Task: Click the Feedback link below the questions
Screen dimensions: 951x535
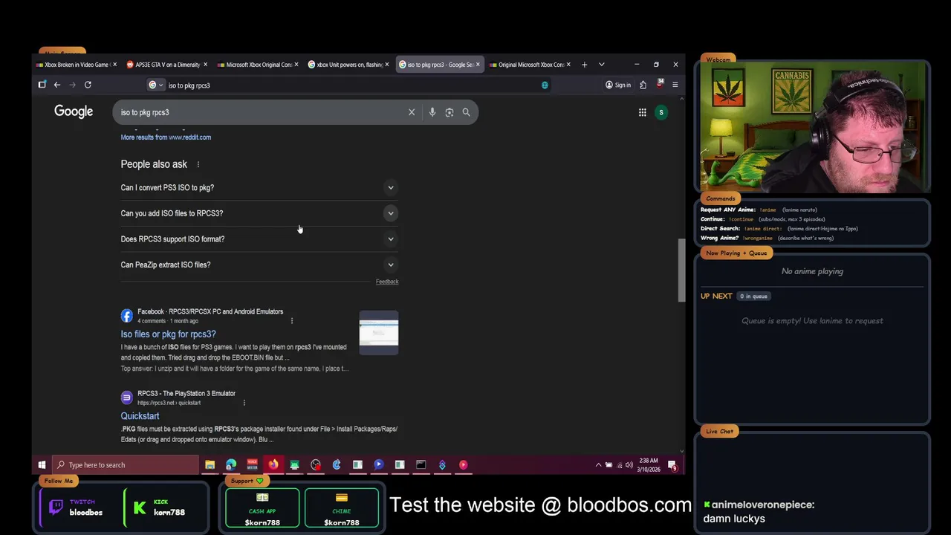Action: (x=387, y=282)
